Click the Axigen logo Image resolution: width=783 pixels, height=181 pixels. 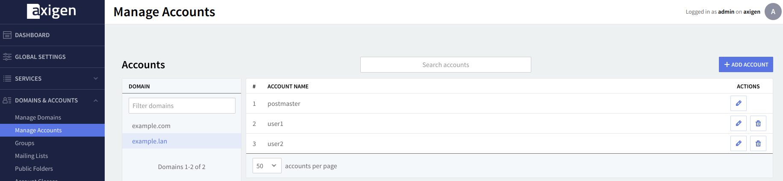(52, 12)
